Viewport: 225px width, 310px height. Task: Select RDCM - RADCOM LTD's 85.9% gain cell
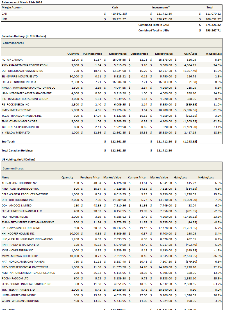tap(218, 278)
